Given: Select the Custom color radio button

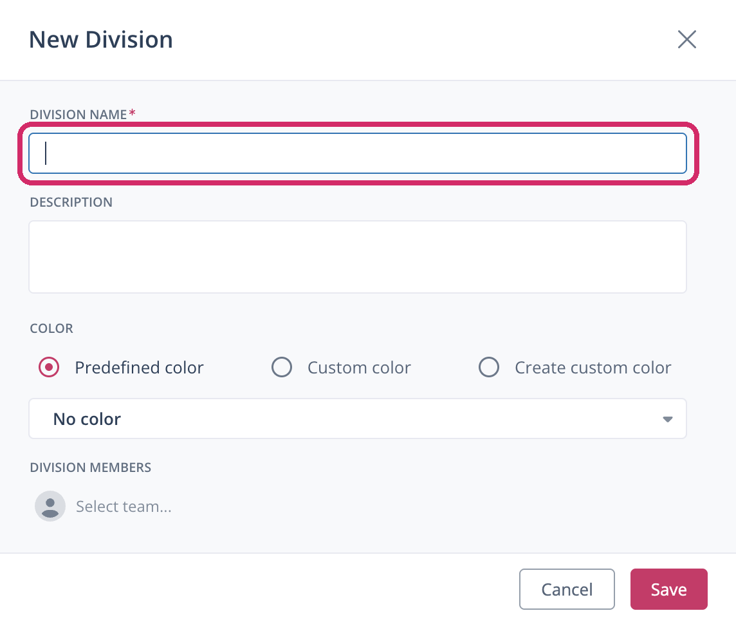Looking at the screenshot, I should [x=282, y=368].
